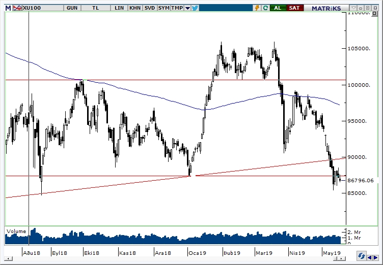Screen dimensions: 383x265
Task: Click small square icon at price axis top
Action: [374, 13]
